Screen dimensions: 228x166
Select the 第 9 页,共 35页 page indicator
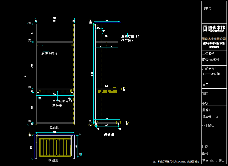point(213,160)
